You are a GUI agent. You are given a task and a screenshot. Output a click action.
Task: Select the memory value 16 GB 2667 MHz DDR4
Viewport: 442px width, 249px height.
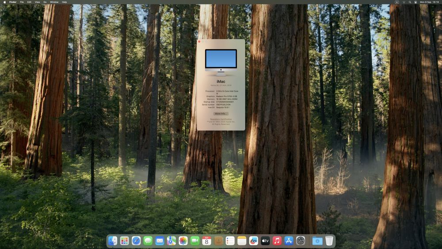pyautogui.click(x=227, y=99)
